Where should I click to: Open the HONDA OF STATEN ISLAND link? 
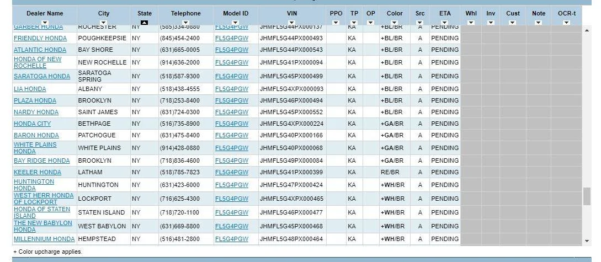[x=42, y=212]
